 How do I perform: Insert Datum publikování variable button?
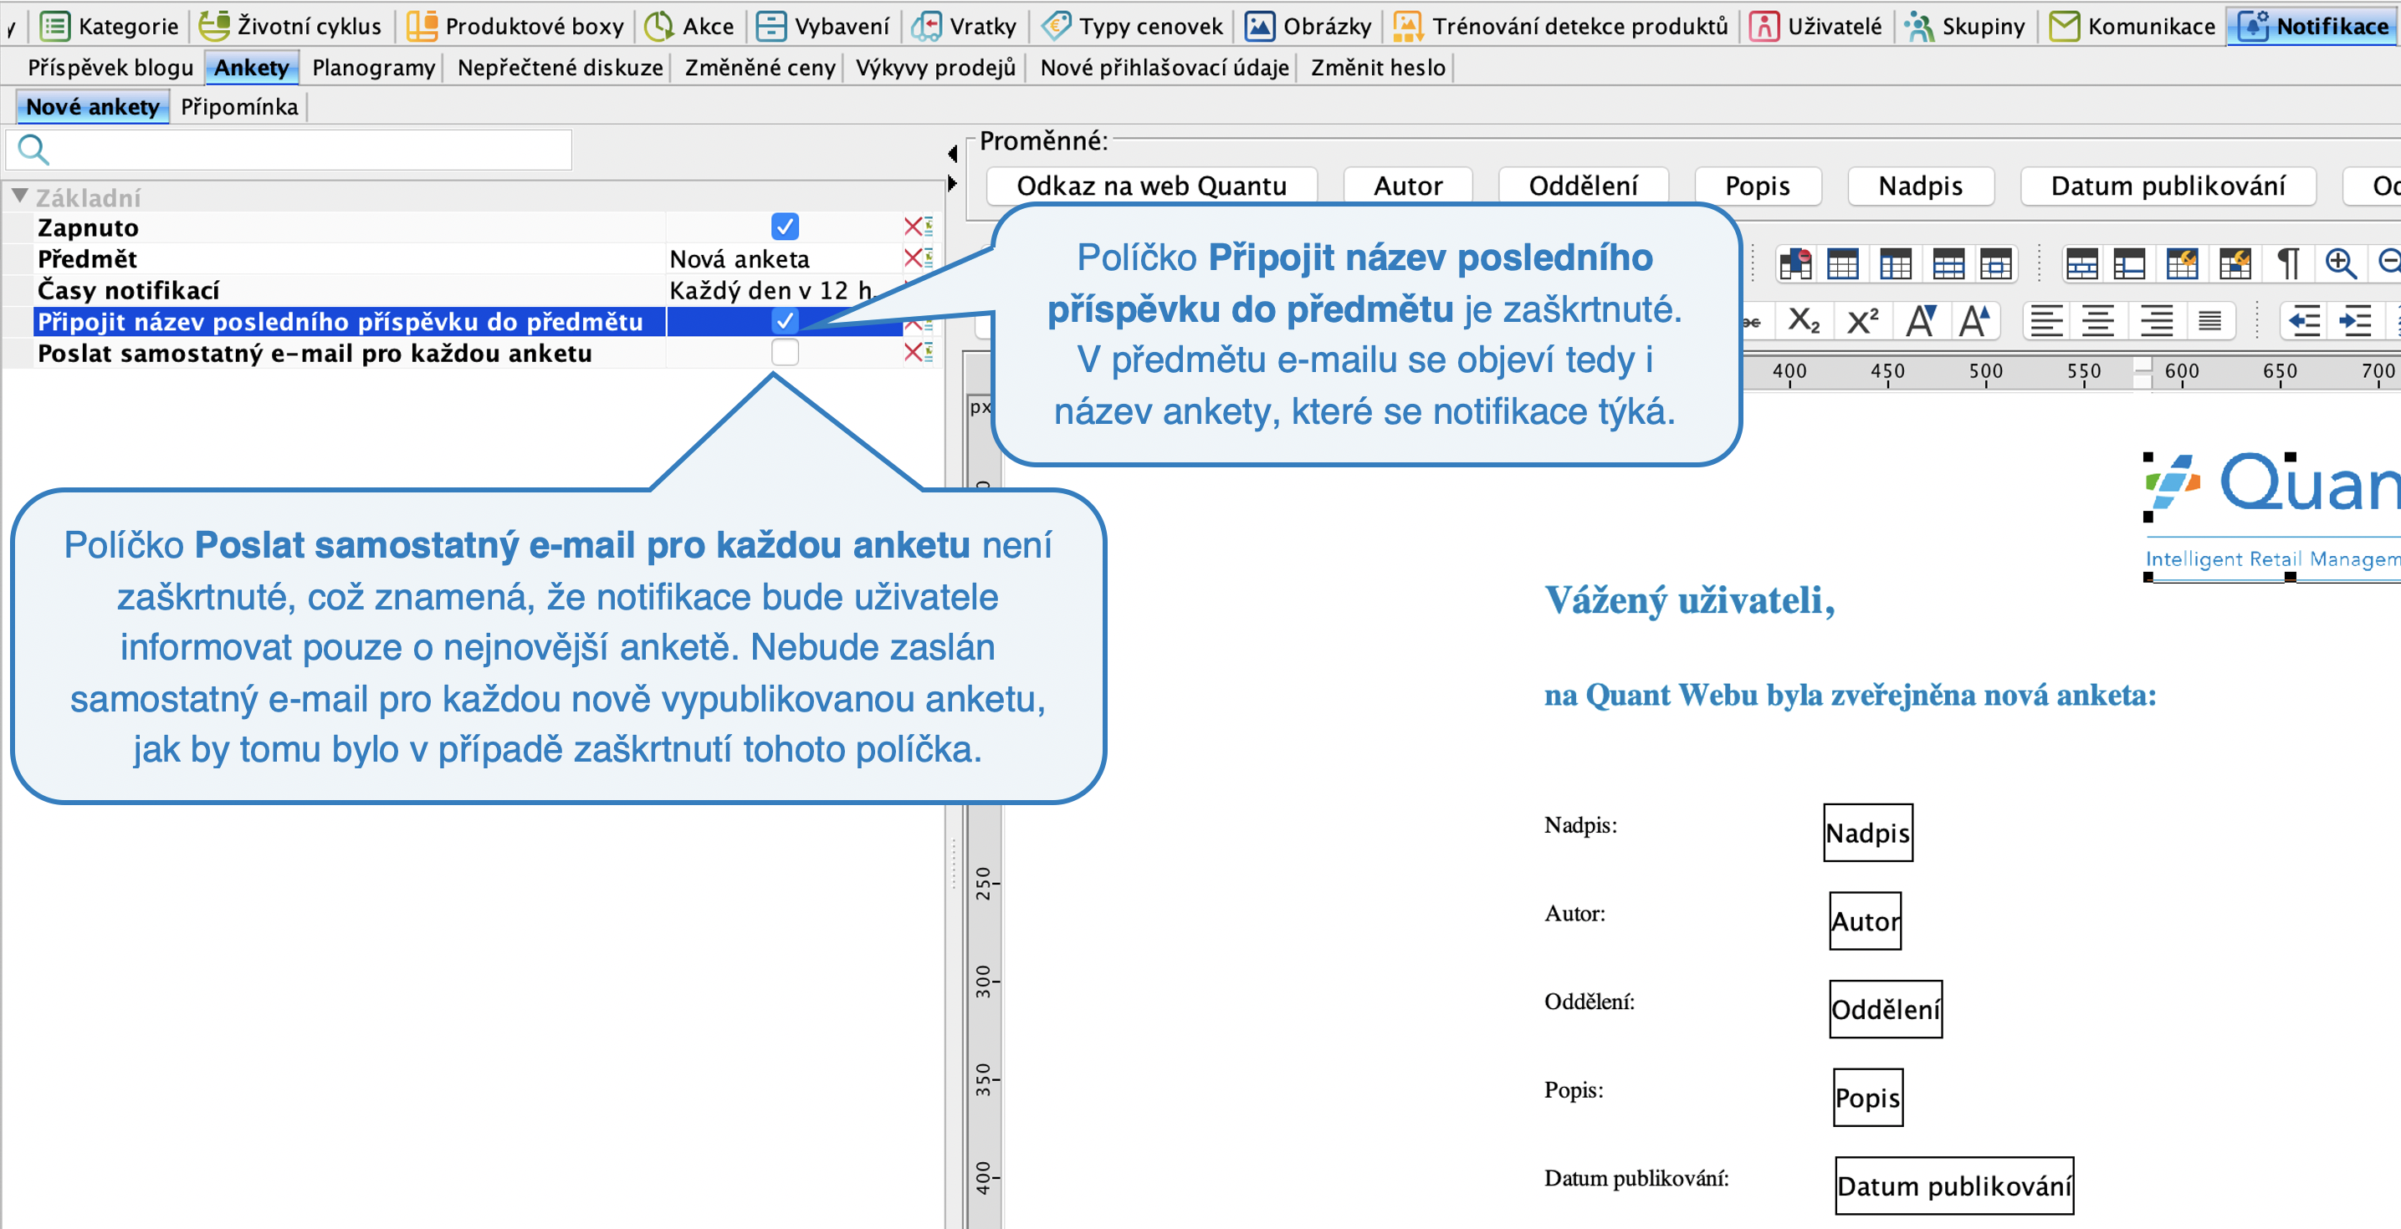click(x=2167, y=186)
